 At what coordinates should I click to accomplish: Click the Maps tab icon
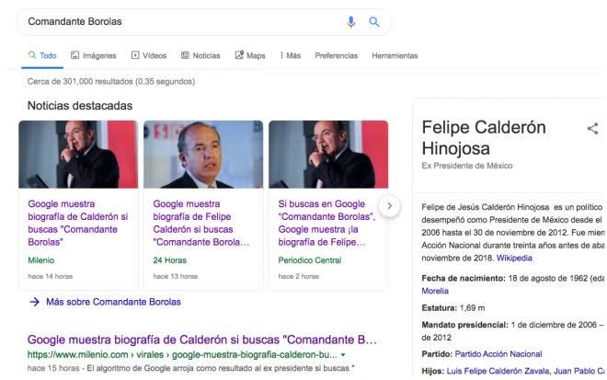tap(239, 56)
